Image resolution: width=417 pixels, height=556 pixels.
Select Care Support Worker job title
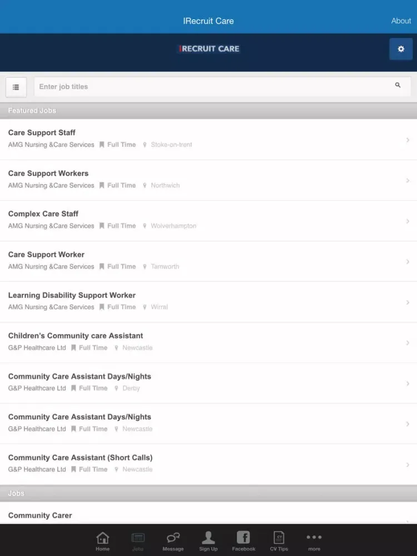pyautogui.click(x=46, y=255)
